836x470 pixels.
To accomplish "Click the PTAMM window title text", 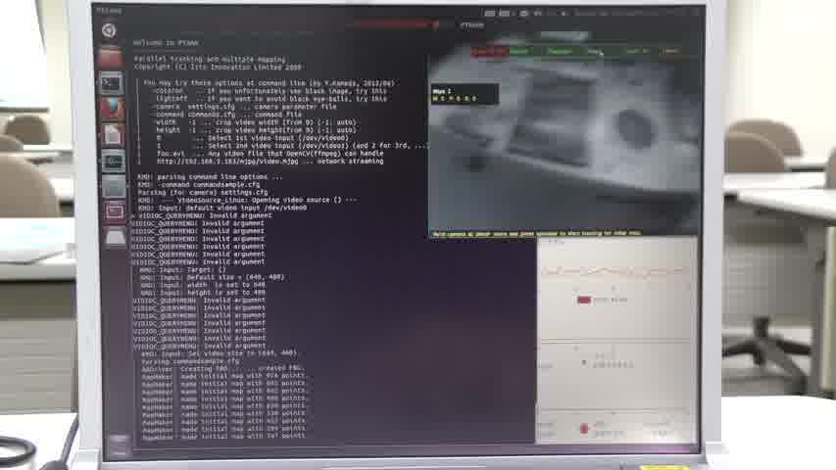I will pyautogui.click(x=471, y=25).
